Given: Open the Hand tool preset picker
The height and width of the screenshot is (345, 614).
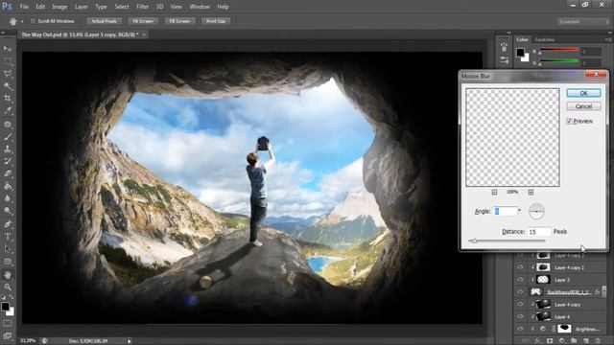Looking at the screenshot, I should coord(22,21).
